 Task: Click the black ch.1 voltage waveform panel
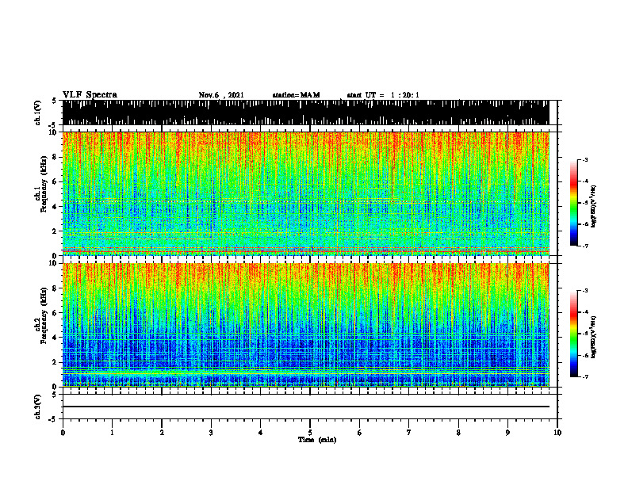(x=306, y=113)
